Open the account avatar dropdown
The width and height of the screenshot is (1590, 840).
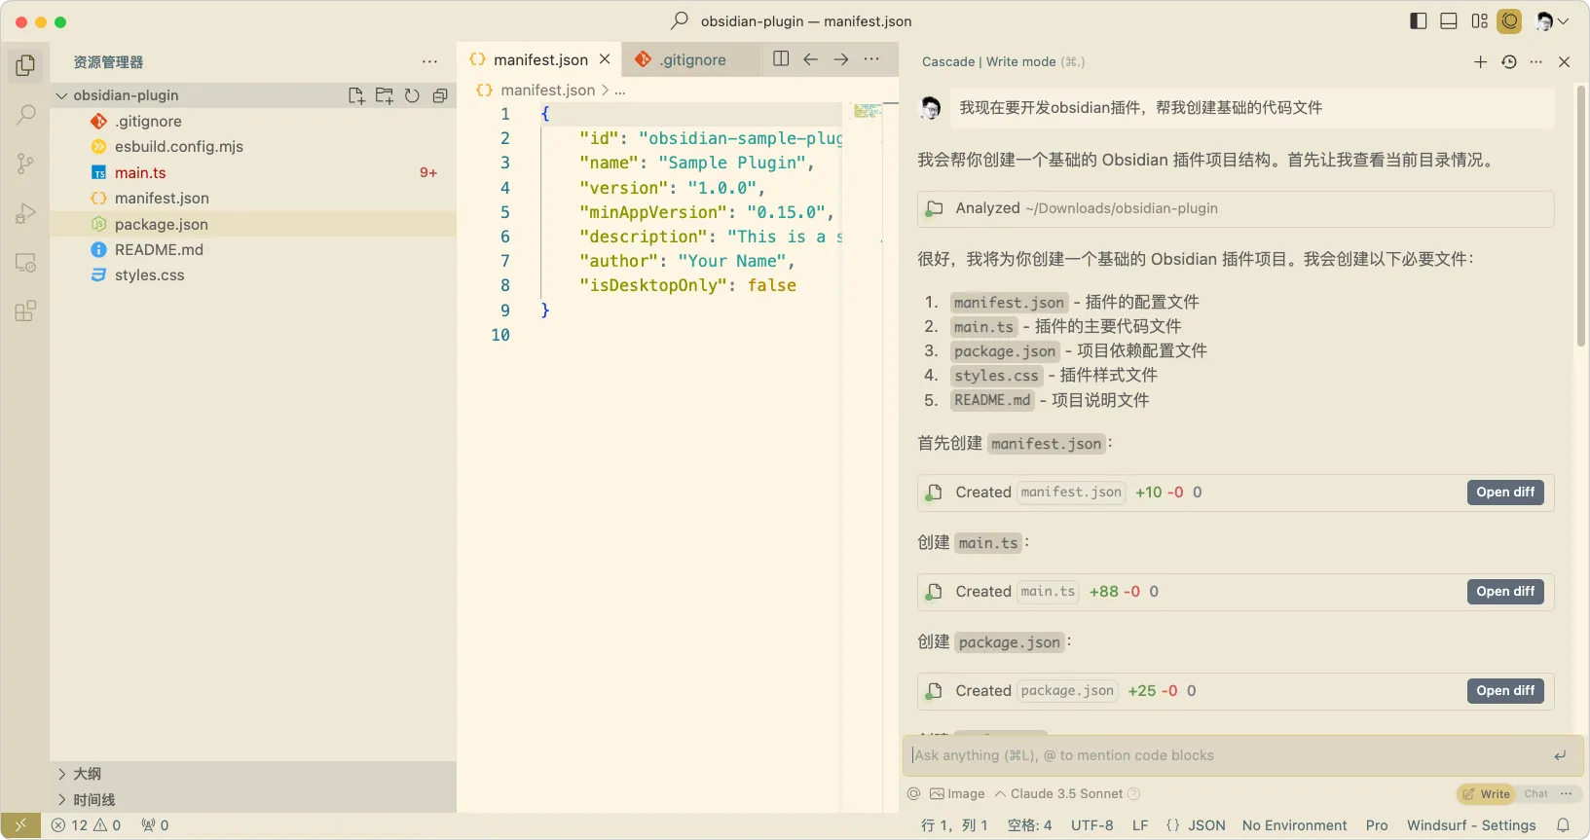click(x=1552, y=21)
